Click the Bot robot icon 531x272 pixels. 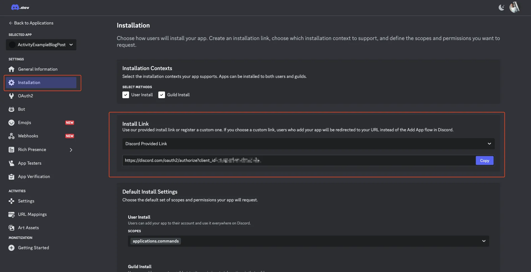click(x=11, y=109)
